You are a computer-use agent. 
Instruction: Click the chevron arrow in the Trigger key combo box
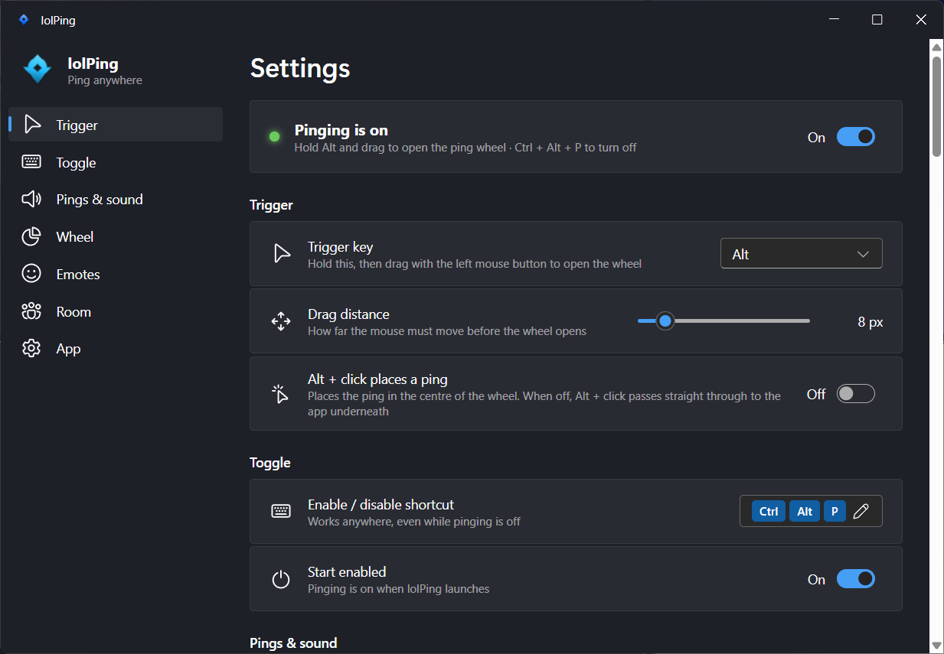coord(864,254)
